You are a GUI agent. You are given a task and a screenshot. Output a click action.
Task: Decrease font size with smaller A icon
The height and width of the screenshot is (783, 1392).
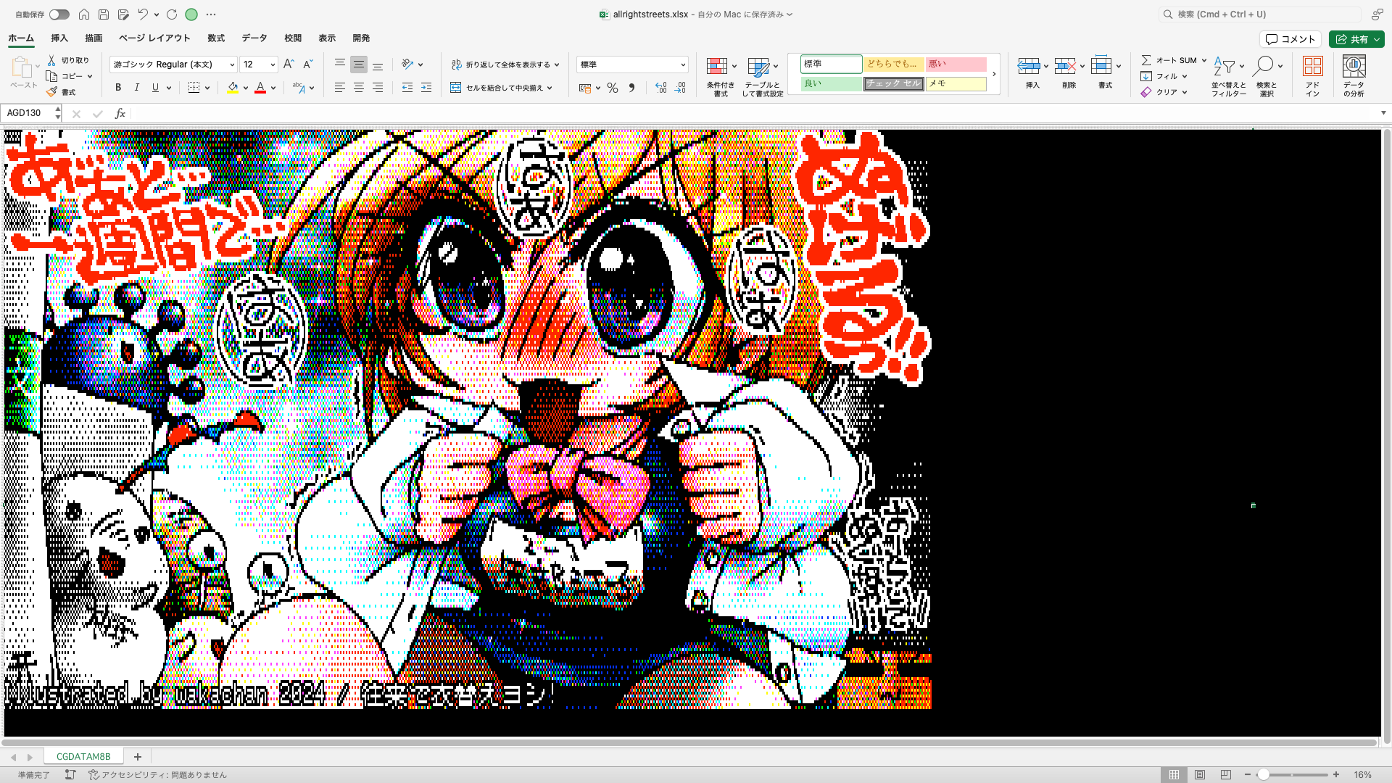click(307, 65)
